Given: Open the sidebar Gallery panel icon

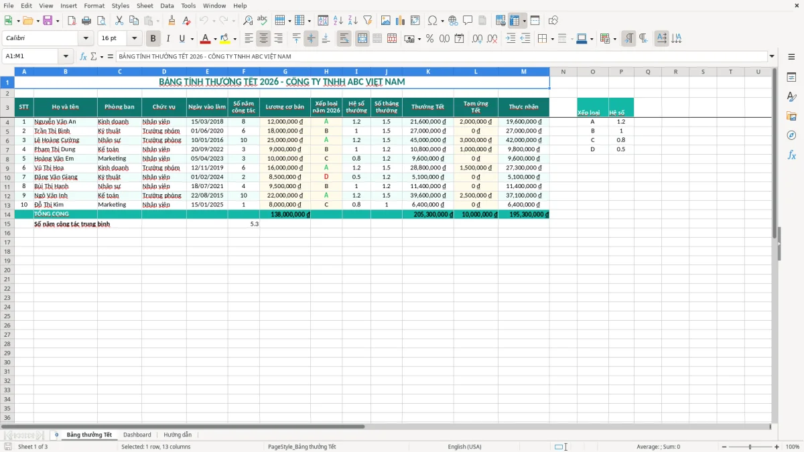Looking at the screenshot, I should [x=791, y=117].
